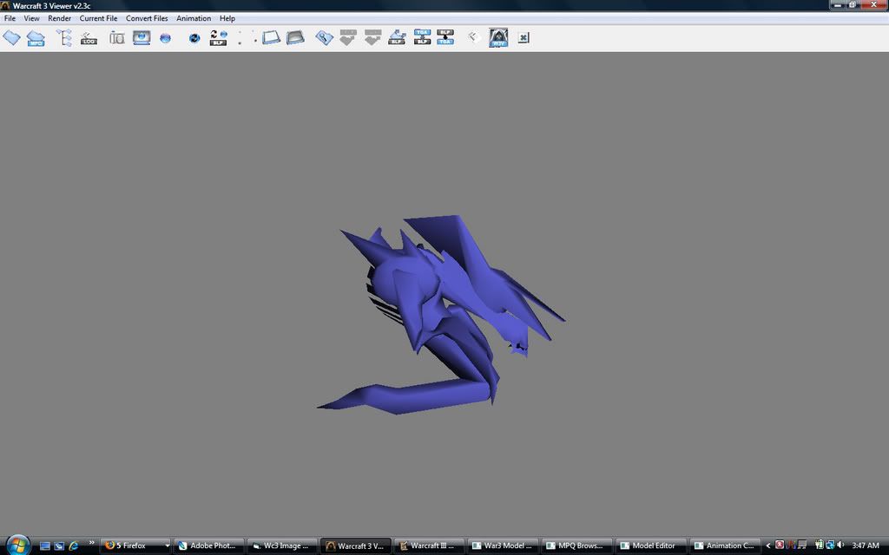Launch Internet Explorer from quick launch
The width and height of the screenshot is (889, 555).
pos(73,546)
